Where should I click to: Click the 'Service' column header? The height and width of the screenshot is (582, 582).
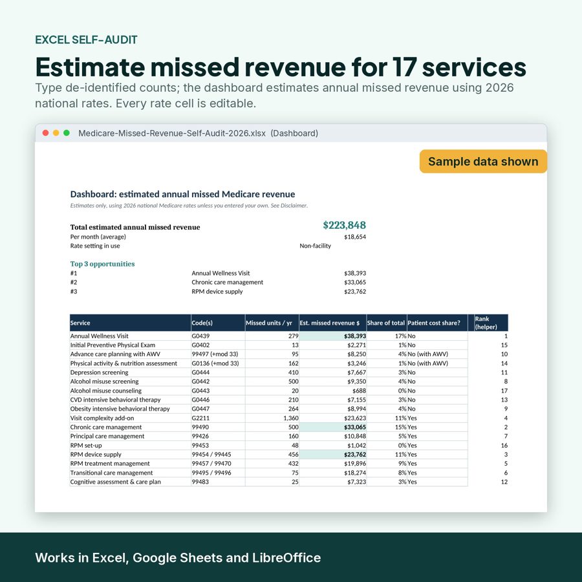tap(130, 323)
